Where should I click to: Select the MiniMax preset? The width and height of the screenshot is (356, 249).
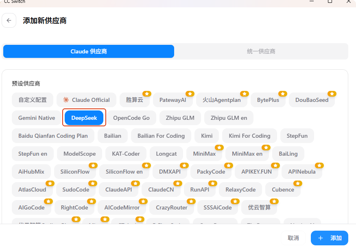pos(204,154)
